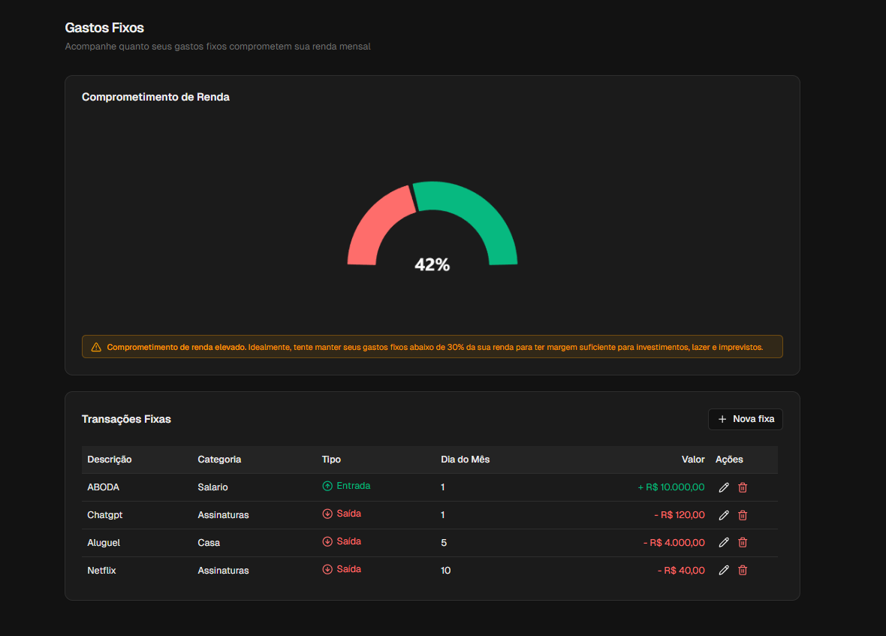Screen dimensions: 886x636
Task: Click the warning triangle alert icon
Action: [96, 347]
